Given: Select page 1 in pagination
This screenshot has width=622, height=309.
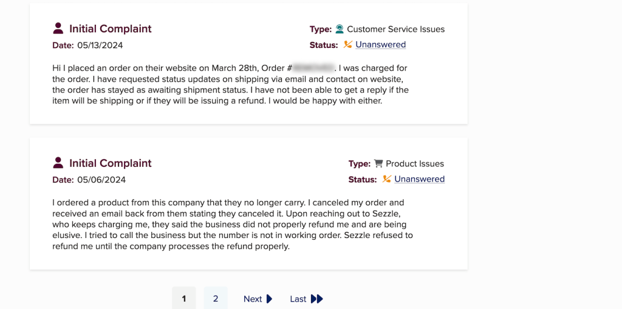Looking at the screenshot, I should coord(184,298).
